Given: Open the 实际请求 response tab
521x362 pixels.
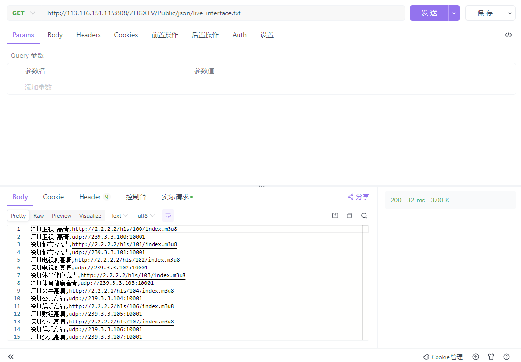Looking at the screenshot, I should click(x=176, y=197).
